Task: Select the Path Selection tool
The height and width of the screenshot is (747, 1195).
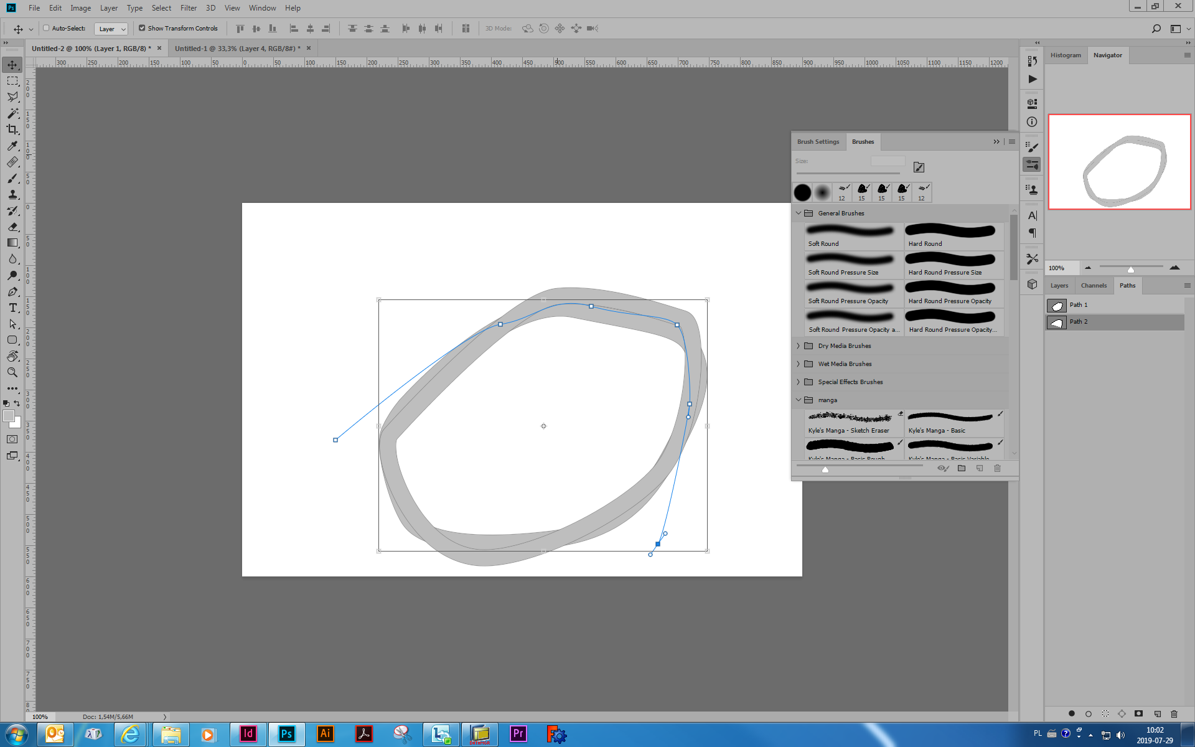Action: click(x=12, y=324)
